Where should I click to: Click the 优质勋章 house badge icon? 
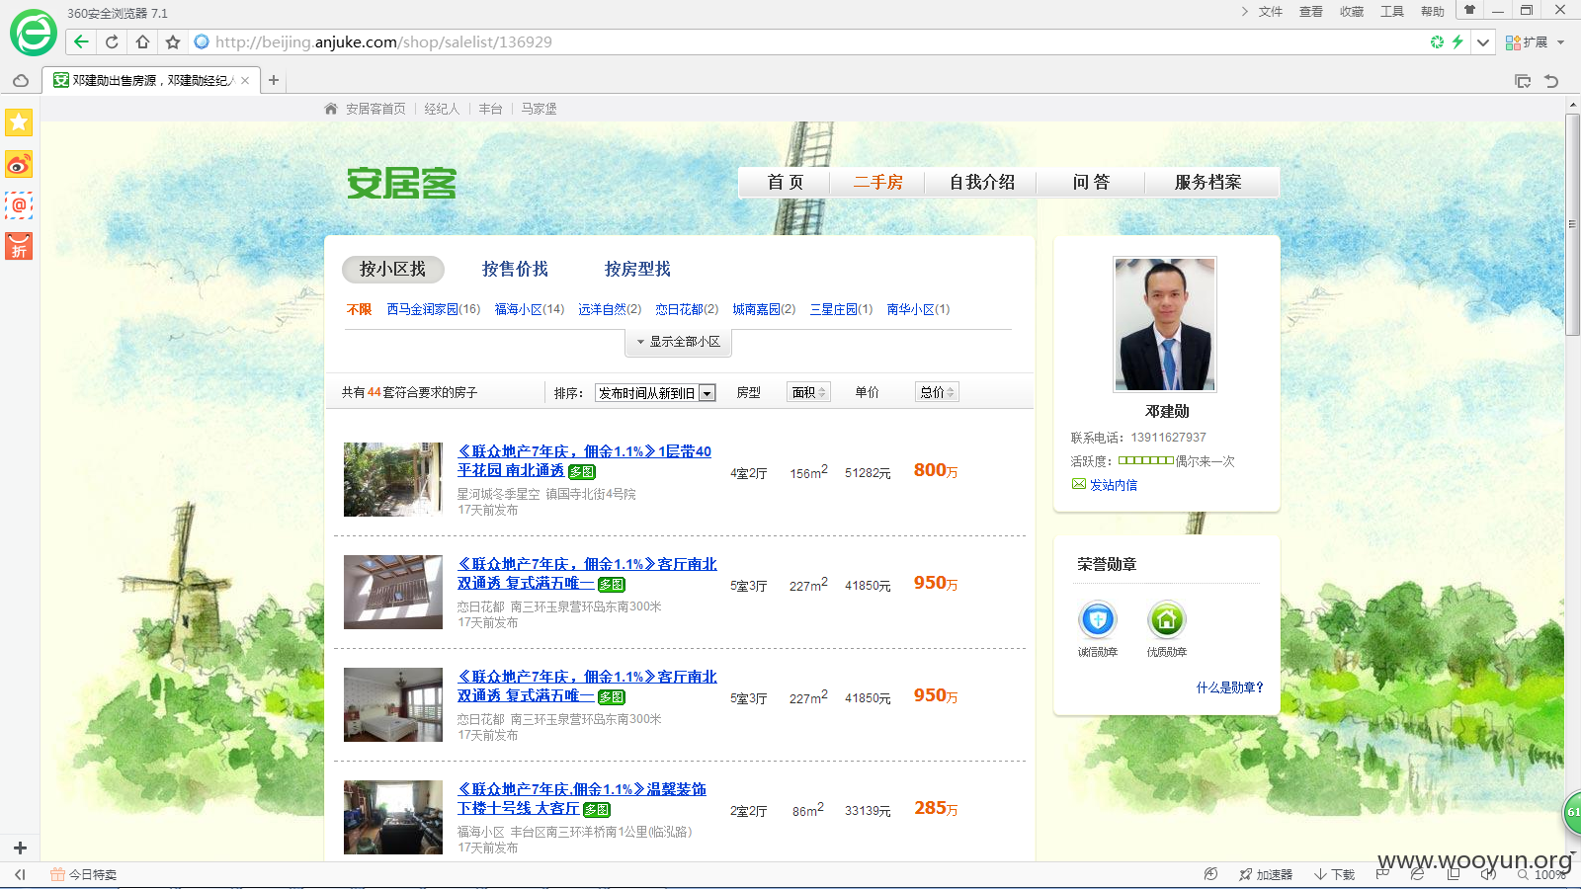click(x=1167, y=620)
